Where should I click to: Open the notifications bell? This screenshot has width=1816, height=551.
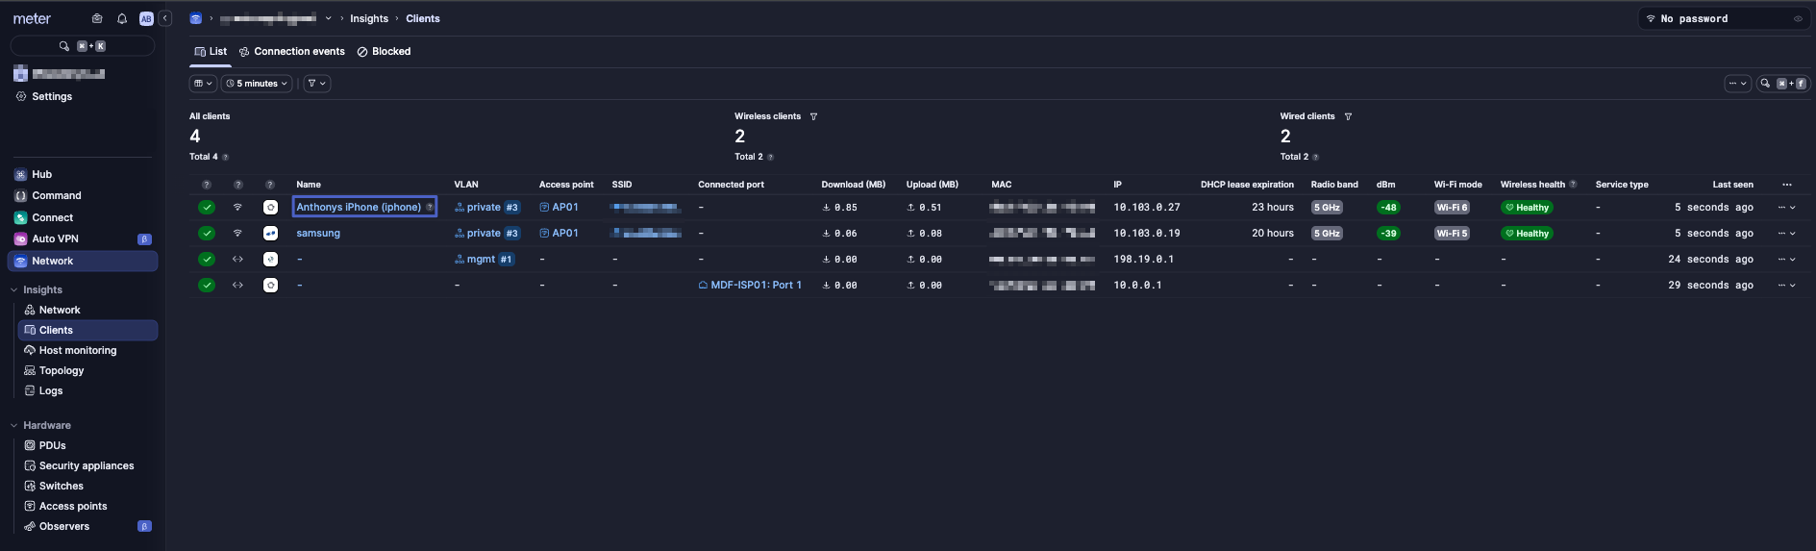(x=122, y=18)
